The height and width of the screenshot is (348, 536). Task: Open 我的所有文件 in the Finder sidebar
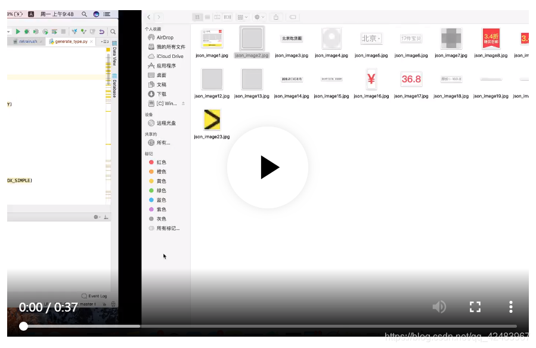coord(167,47)
